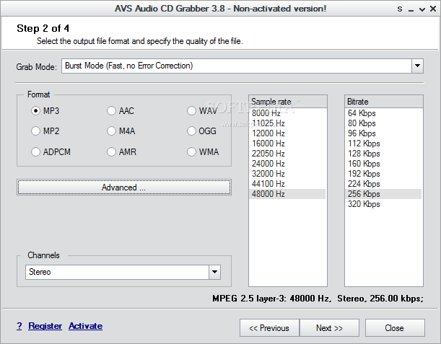Choose 12000 Hz sample rate
Image resolution: width=441 pixels, height=344 pixels.
click(x=287, y=133)
